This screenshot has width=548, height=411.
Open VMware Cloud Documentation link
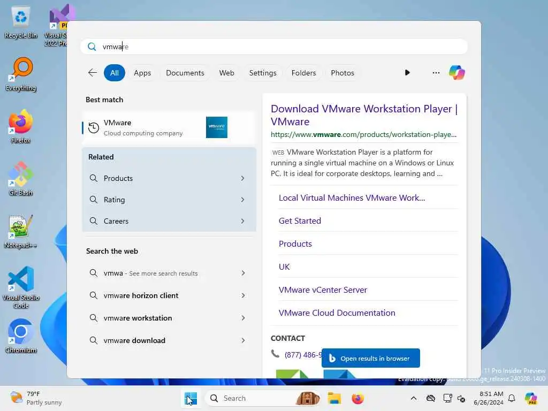click(337, 313)
